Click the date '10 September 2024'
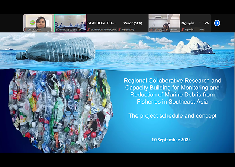Screen dimensions: 235x167 171,140
